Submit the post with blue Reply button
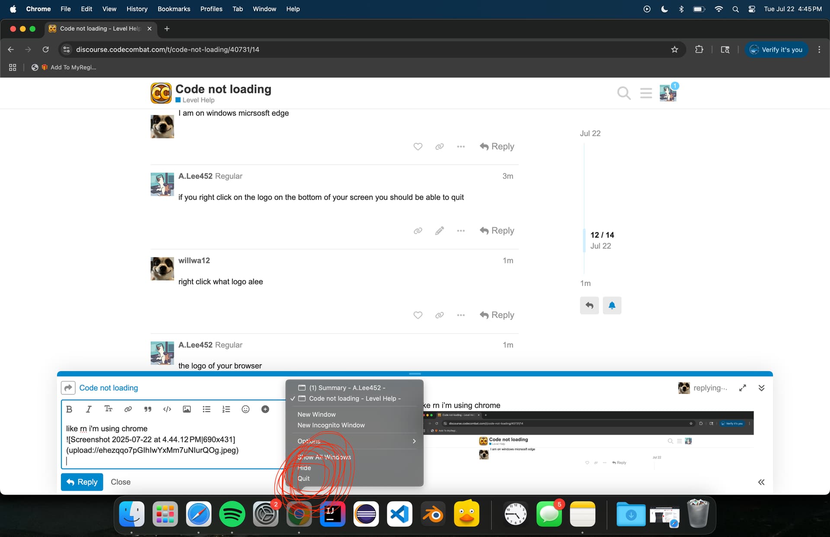Image resolution: width=830 pixels, height=537 pixels. pos(82,482)
